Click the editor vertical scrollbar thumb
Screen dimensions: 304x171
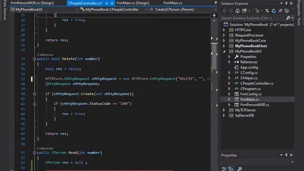click(x=214, y=57)
